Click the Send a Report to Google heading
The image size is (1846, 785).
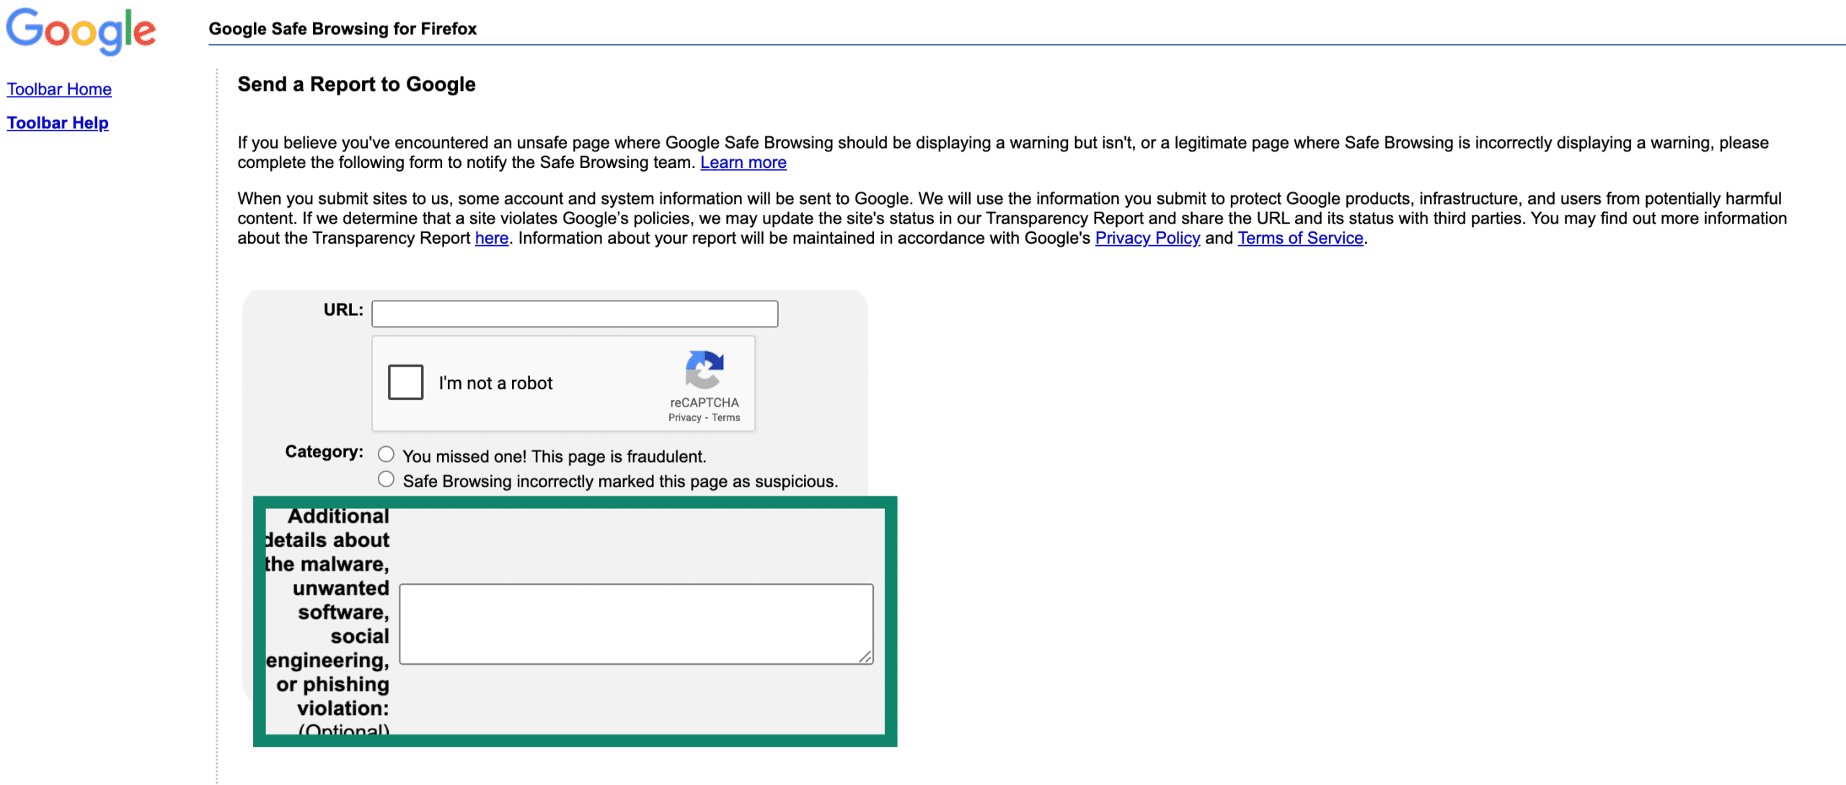coord(356,84)
